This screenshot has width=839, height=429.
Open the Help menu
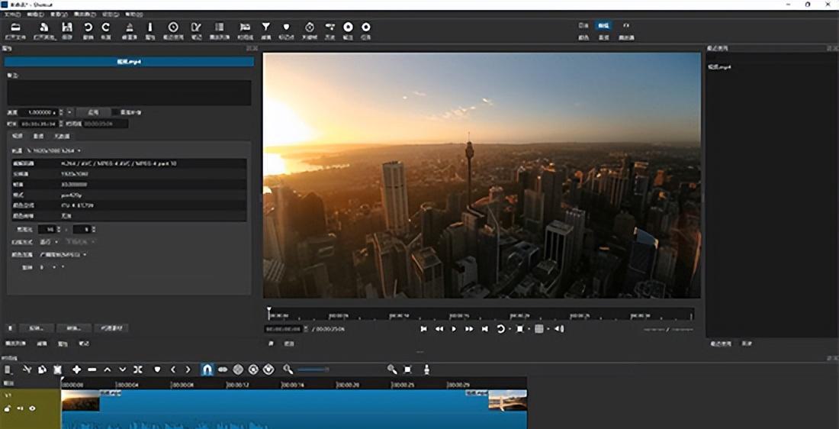(133, 15)
